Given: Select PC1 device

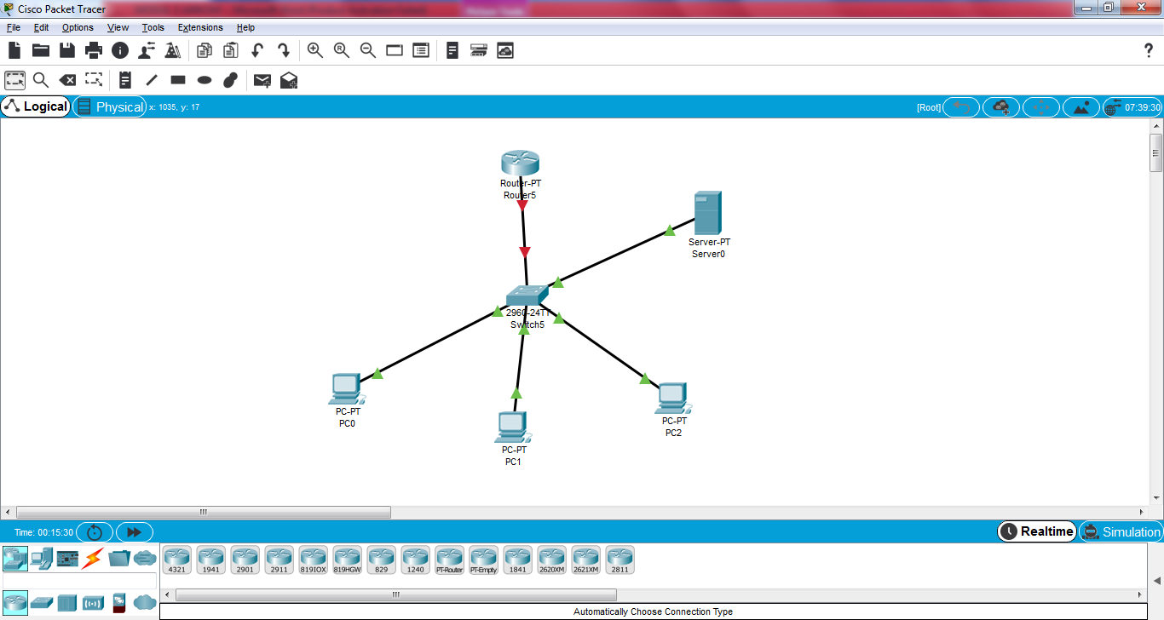Looking at the screenshot, I should [513, 427].
